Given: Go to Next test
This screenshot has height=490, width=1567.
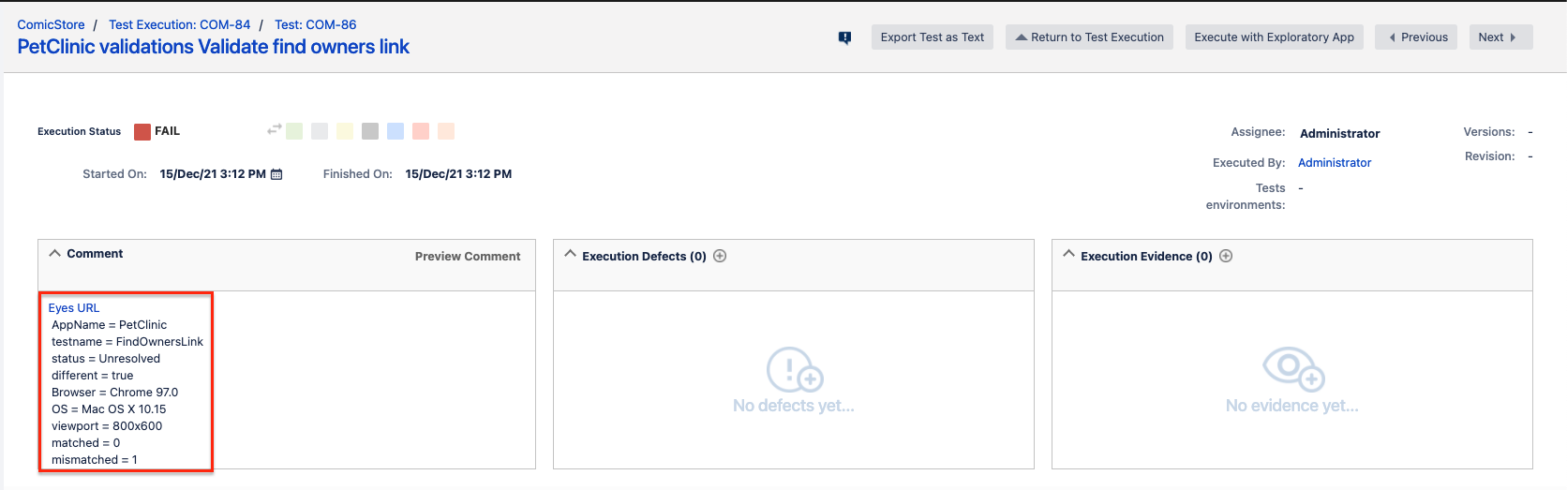Looking at the screenshot, I should 1500,37.
